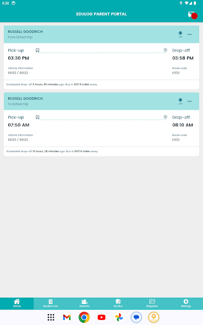This screenshot has width=203, height=325.
Task: Open the notifications mail icon in header
Action: tap(193, 15)
